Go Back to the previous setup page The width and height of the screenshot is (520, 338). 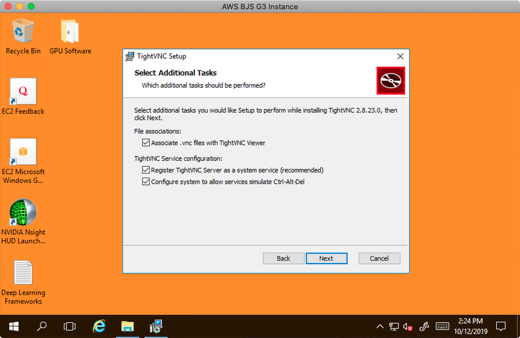pyautogui.click(x=284, y=258)
